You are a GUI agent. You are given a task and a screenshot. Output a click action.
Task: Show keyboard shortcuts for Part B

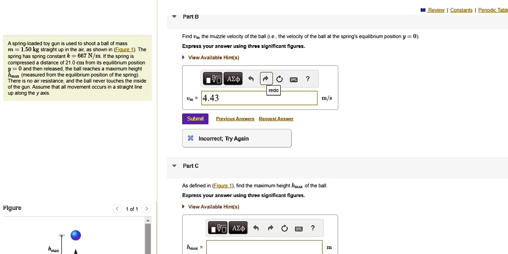tap(294, 79)
